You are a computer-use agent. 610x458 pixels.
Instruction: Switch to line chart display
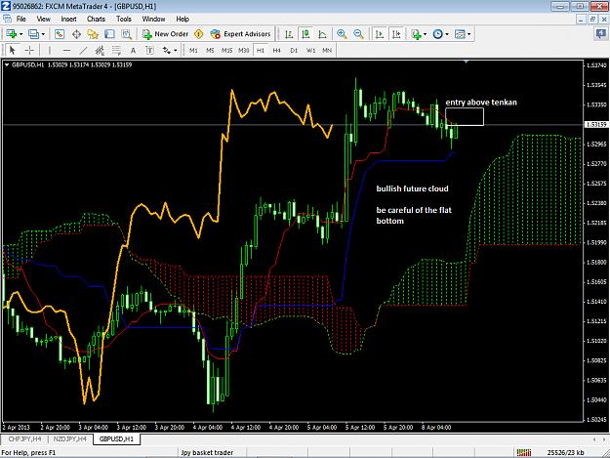coord(322,34)
